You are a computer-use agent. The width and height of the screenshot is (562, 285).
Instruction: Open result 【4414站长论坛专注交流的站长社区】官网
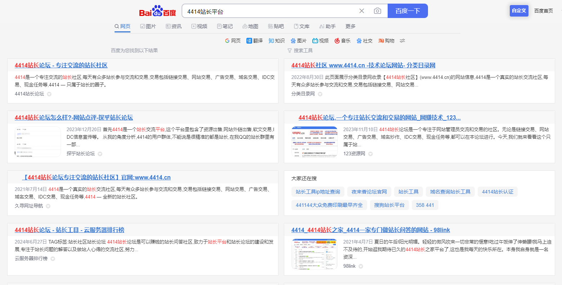tap(96, 177)
